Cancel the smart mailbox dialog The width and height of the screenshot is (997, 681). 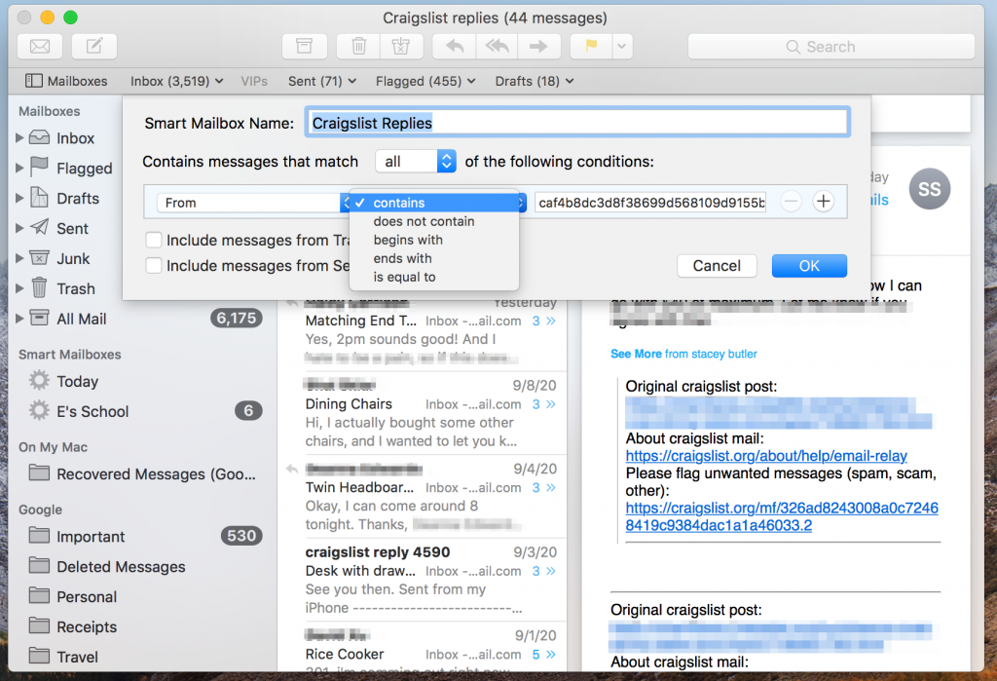coord(717,265)
